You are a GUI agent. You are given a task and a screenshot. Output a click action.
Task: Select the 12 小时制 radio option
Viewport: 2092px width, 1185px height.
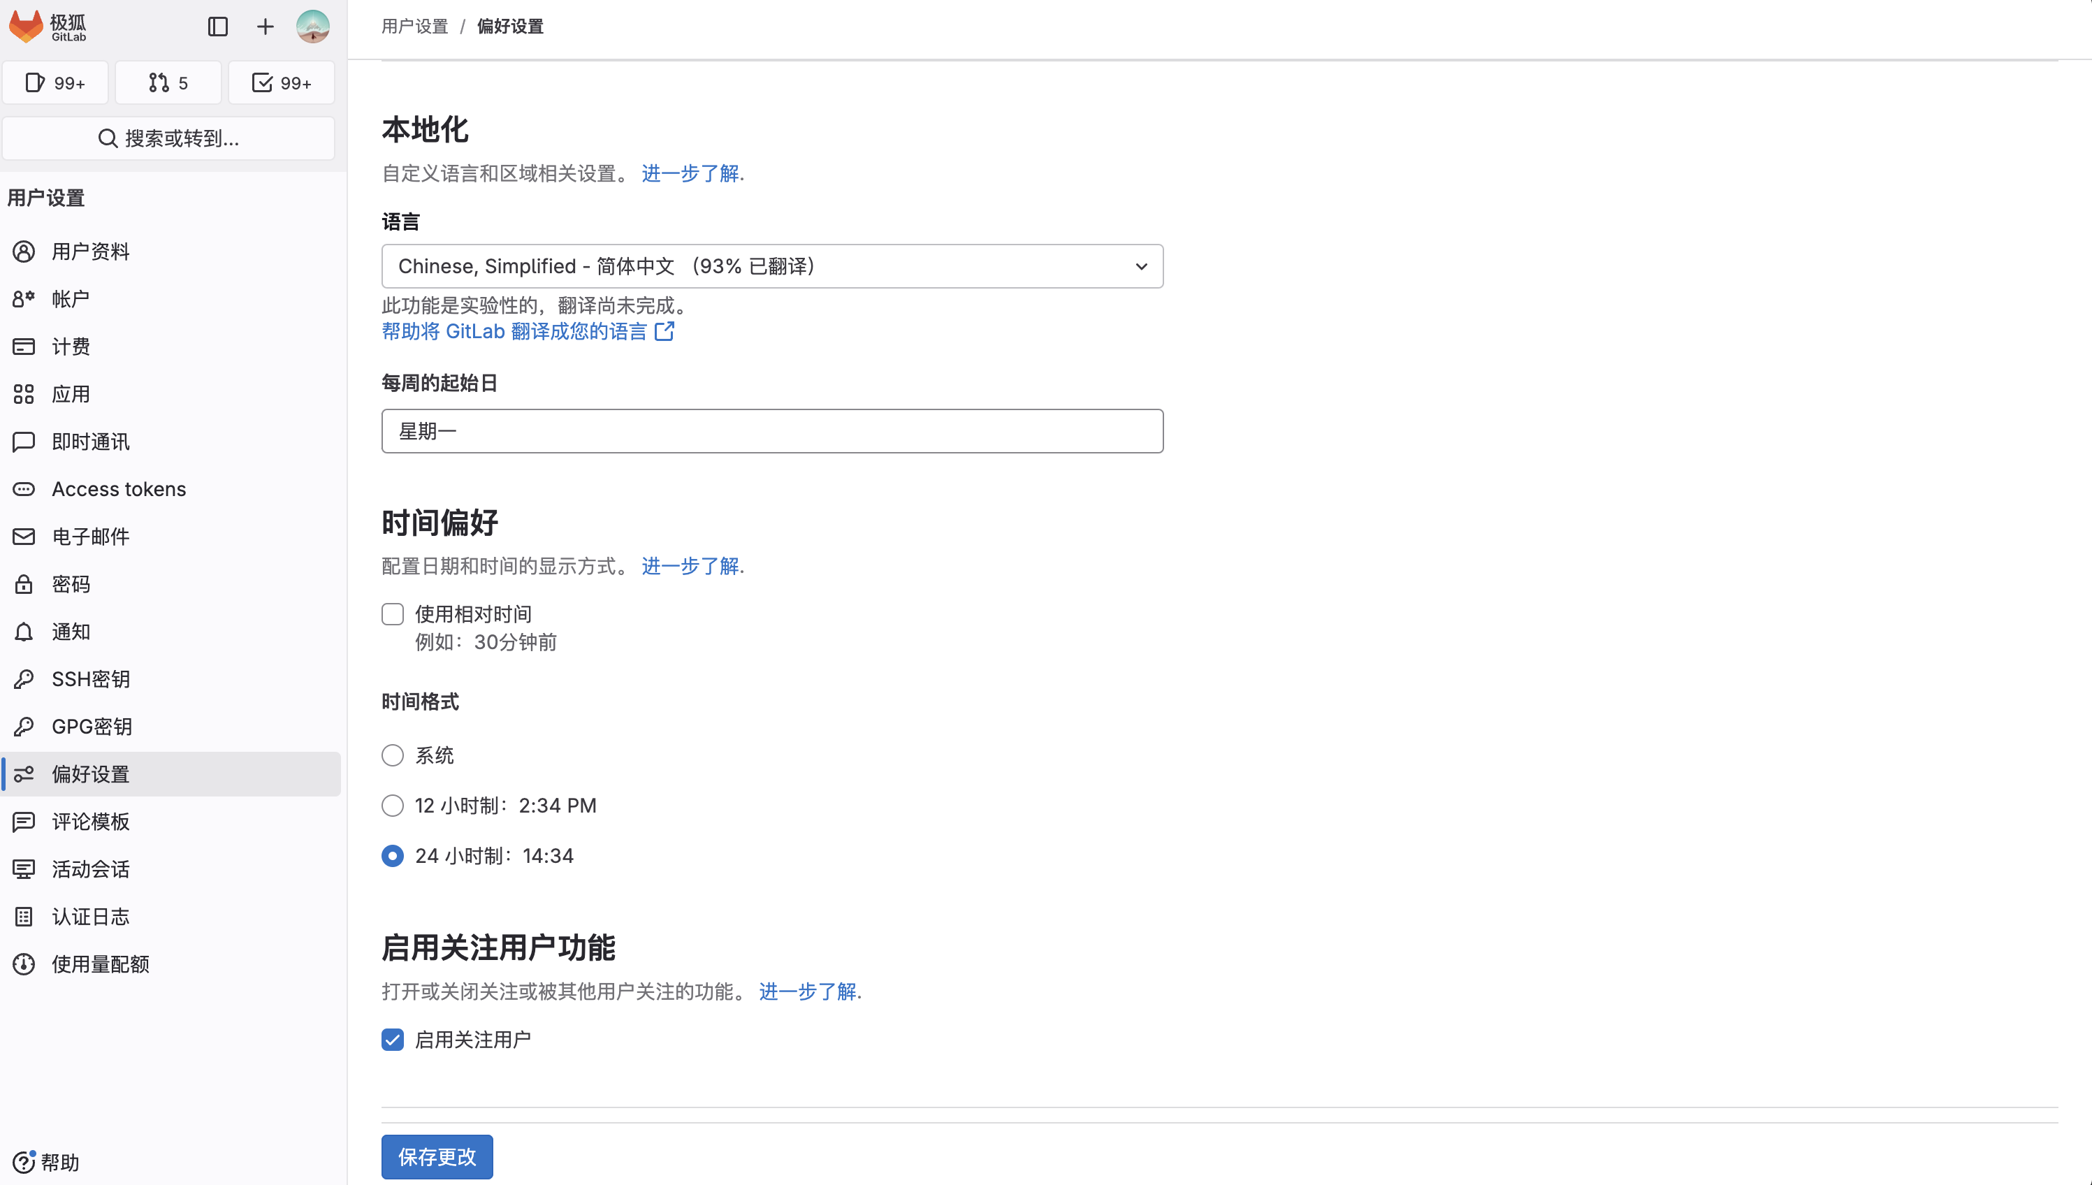tap(393, 806)
